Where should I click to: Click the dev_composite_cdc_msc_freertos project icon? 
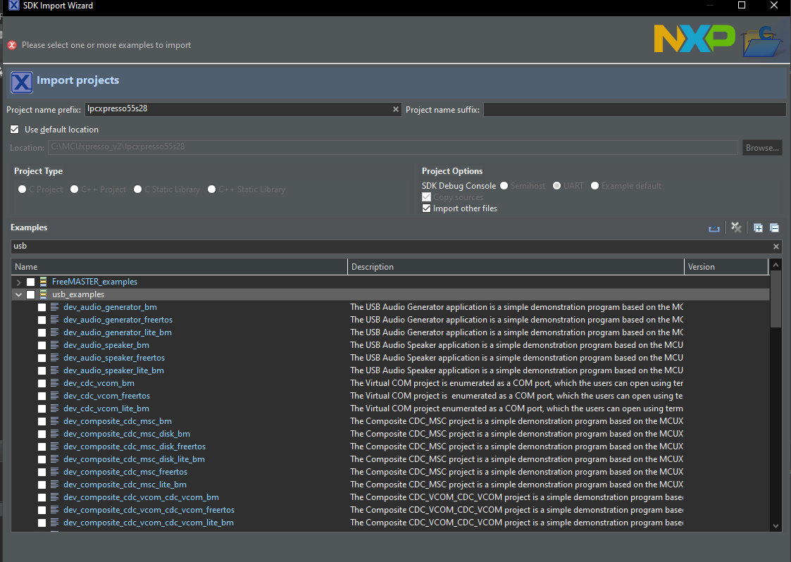[x=54, y=472]
